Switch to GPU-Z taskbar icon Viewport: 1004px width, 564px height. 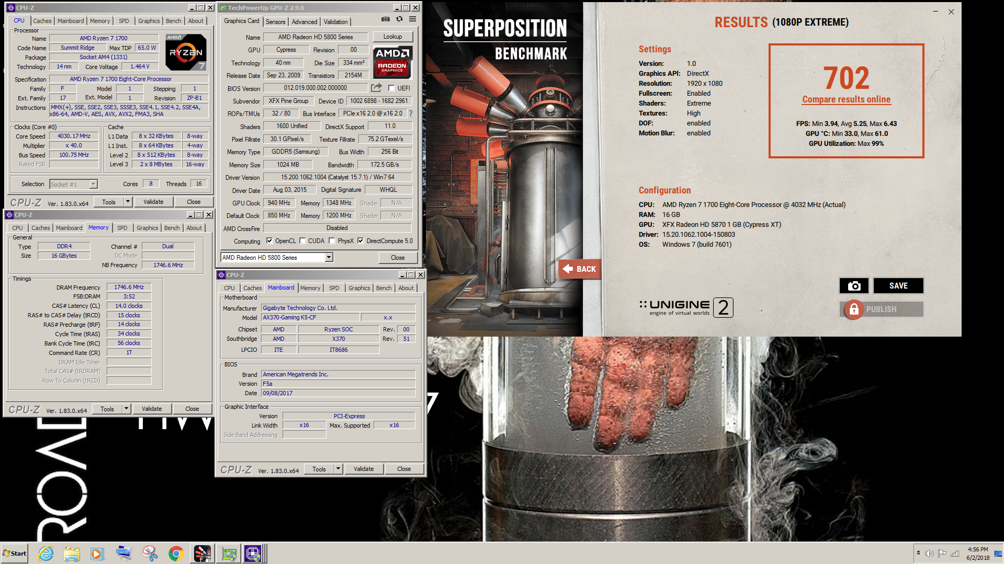229,554
